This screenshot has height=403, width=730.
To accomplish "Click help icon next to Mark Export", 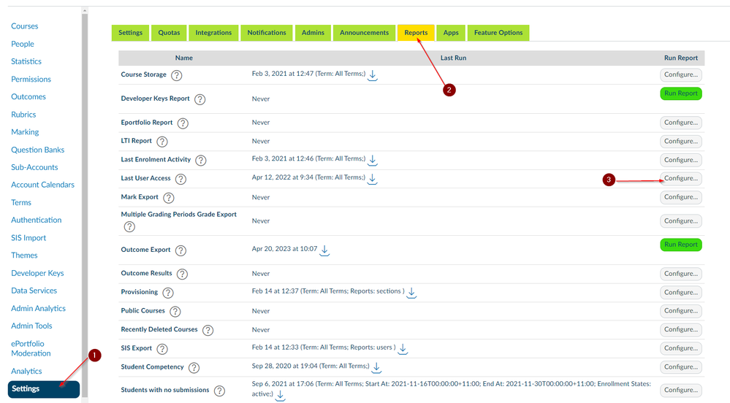I will click(169, 198).
